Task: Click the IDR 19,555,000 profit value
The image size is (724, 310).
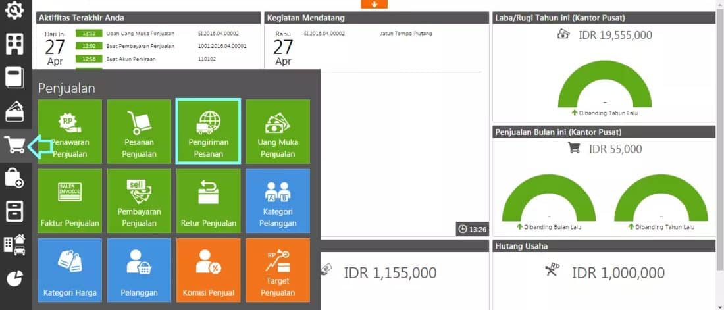Action: pos(615,35)
